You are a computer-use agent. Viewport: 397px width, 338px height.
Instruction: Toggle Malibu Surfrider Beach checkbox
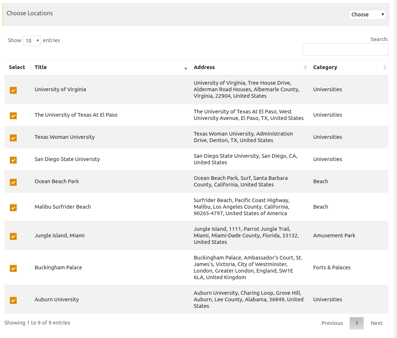13,208
